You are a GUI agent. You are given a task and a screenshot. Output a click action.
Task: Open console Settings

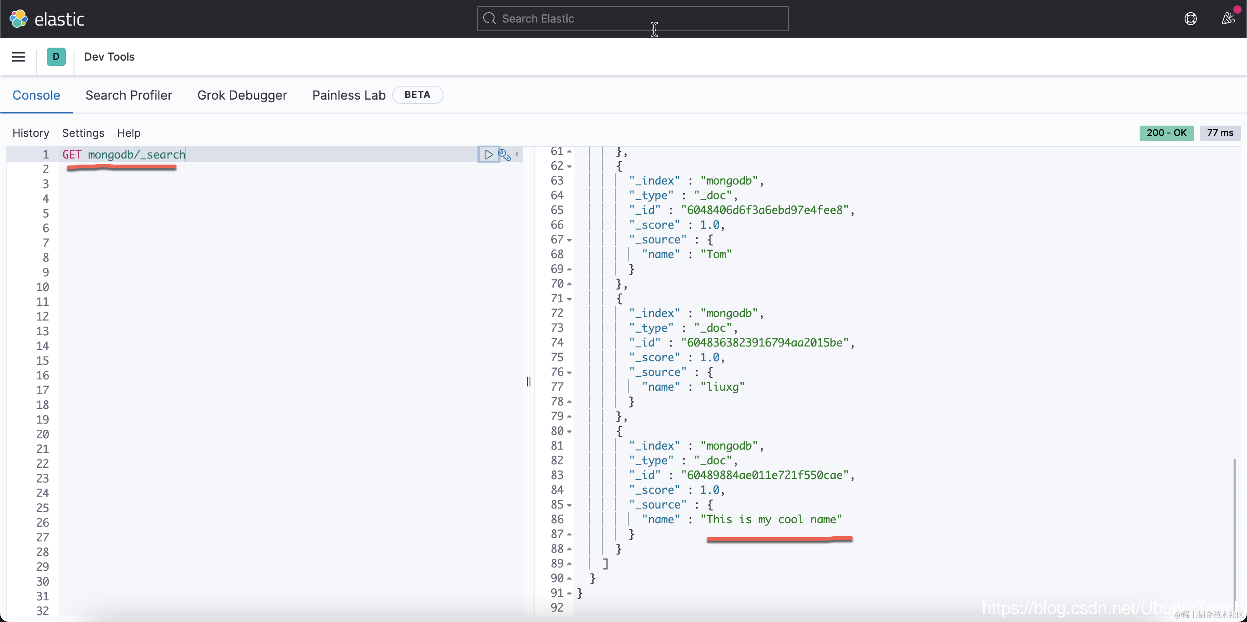(83, 133)
